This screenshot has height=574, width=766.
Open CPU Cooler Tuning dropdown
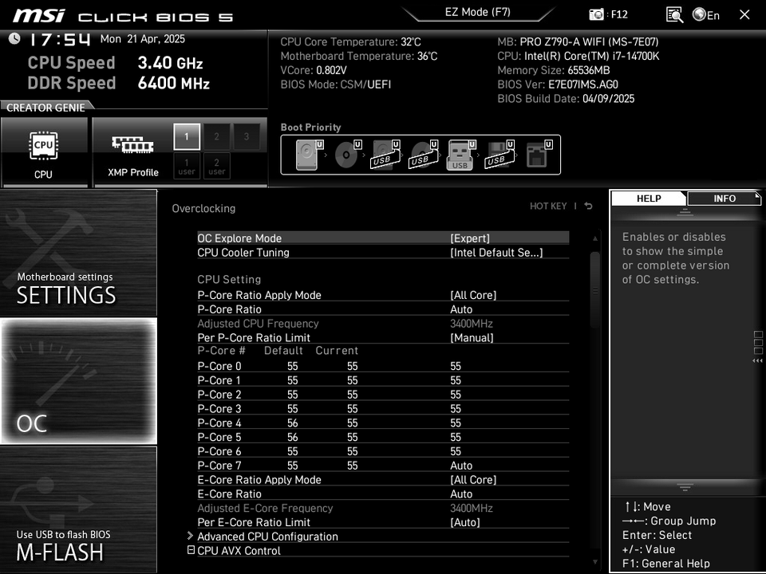point(496,253)
